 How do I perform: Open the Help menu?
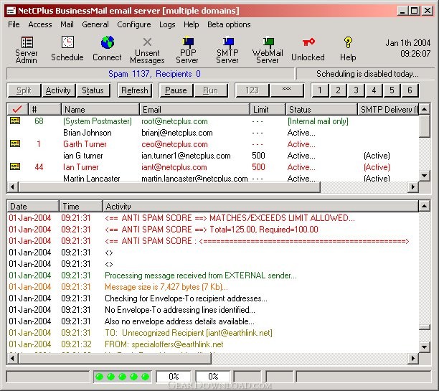tap(192, 24)
